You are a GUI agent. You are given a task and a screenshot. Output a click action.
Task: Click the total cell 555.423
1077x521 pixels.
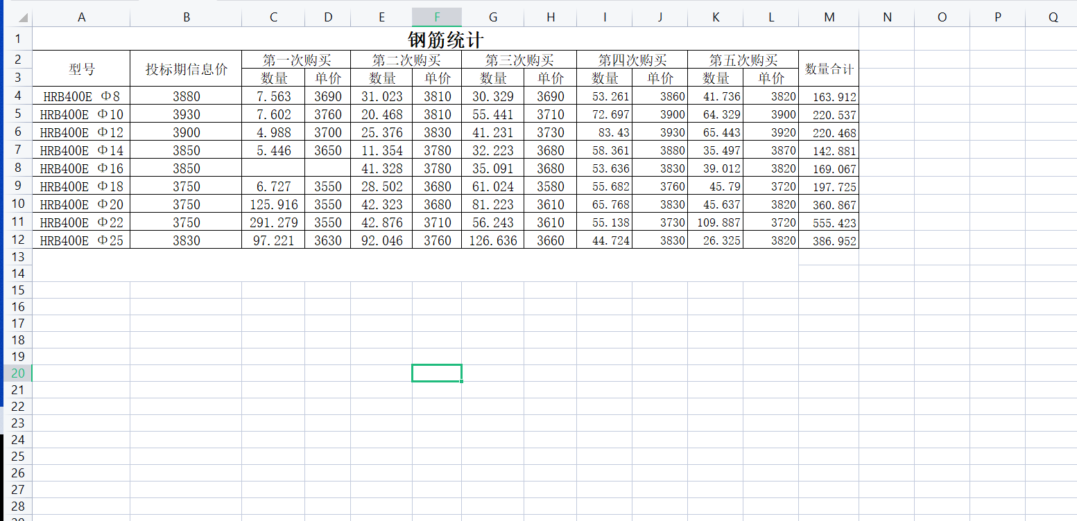[829, 222]
